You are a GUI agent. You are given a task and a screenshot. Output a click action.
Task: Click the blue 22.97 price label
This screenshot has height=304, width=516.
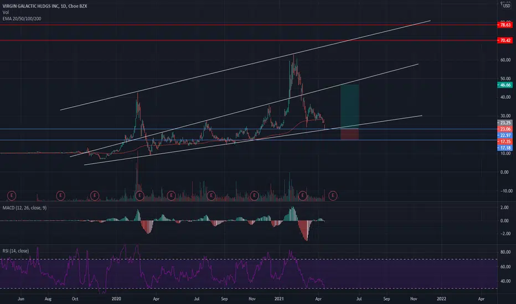[505, 135]
